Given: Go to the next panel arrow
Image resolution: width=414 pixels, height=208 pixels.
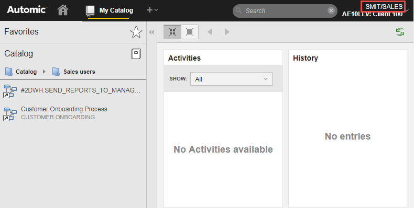Looking at the screenshot, I should 227,32.
